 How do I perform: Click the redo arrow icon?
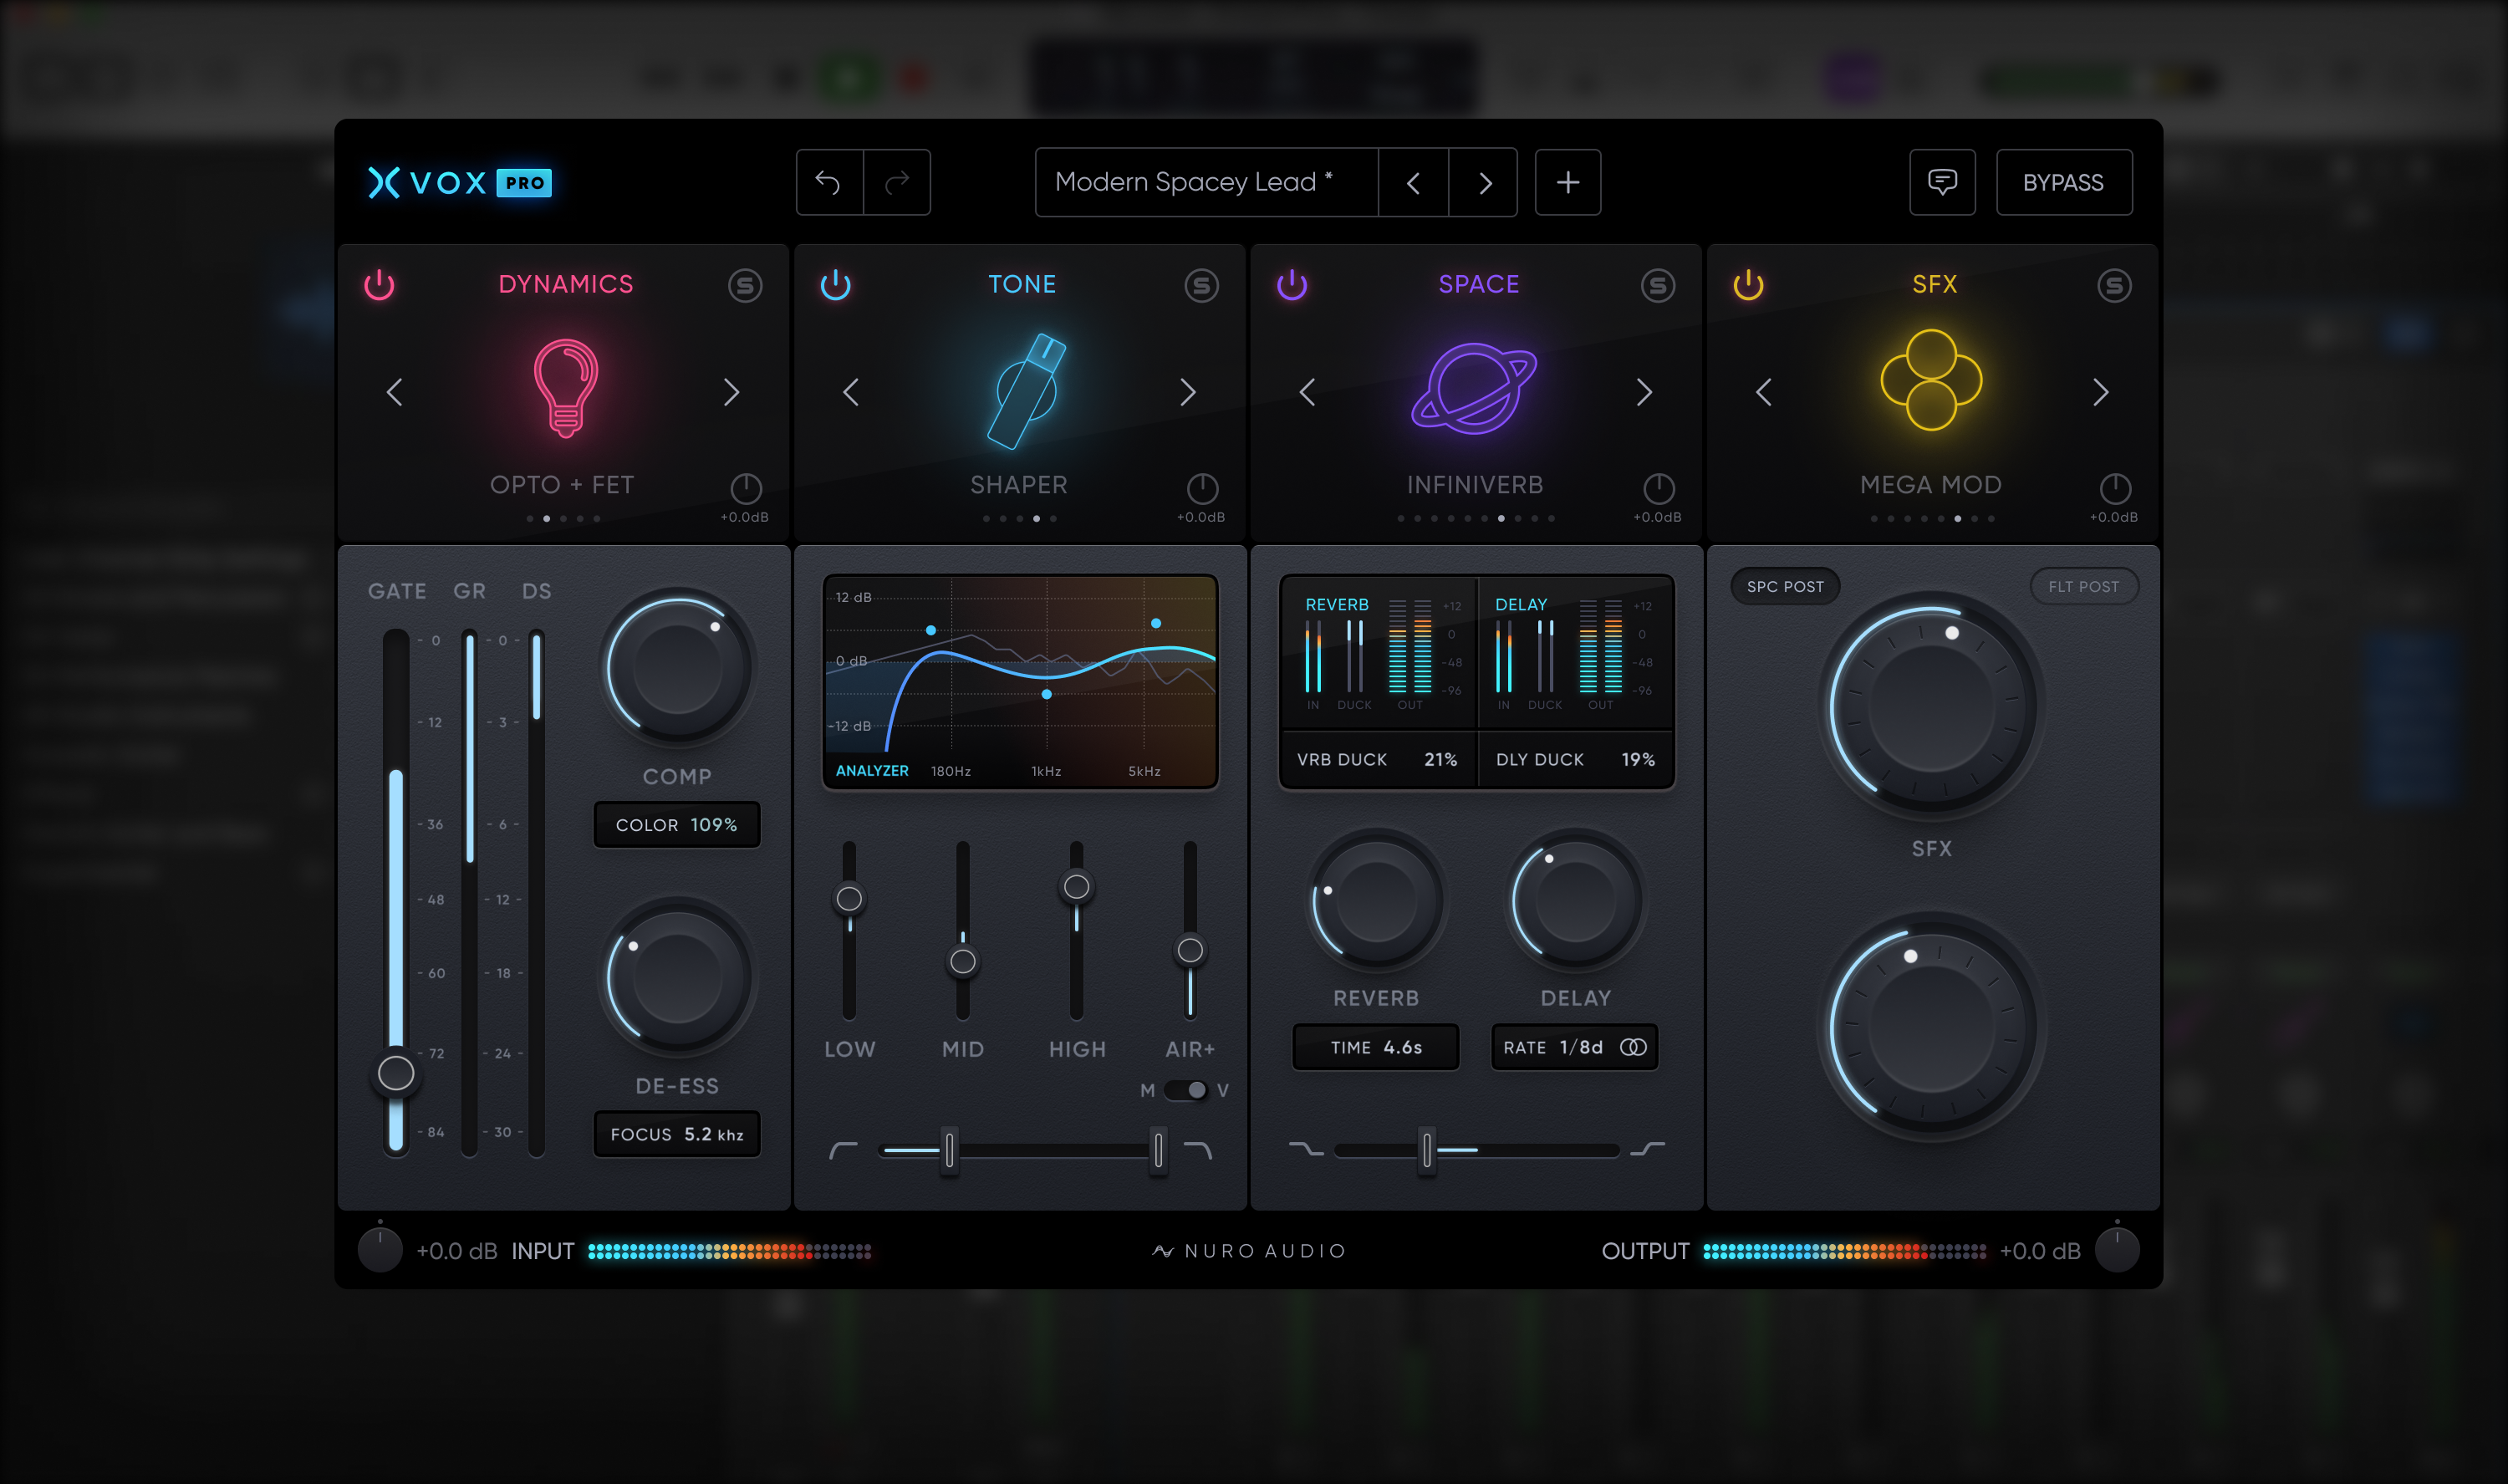(897, 182)
